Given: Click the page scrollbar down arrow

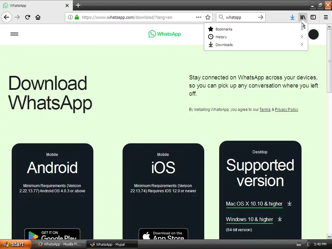Looking at the screenshot, I should pos(329,236).
